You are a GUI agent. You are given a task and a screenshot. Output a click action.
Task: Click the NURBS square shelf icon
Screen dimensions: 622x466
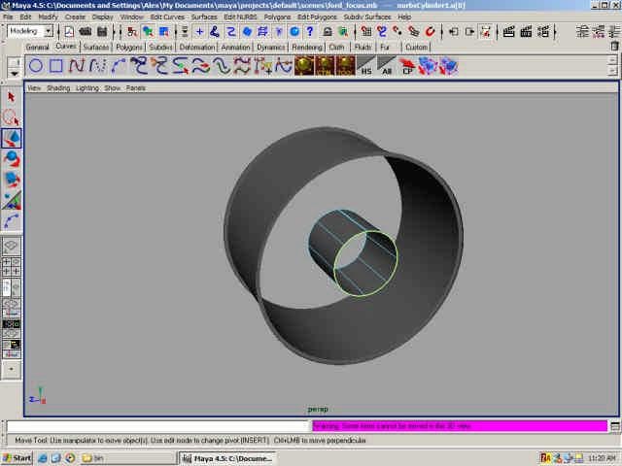pyautogui.click(x=56, y=66)
